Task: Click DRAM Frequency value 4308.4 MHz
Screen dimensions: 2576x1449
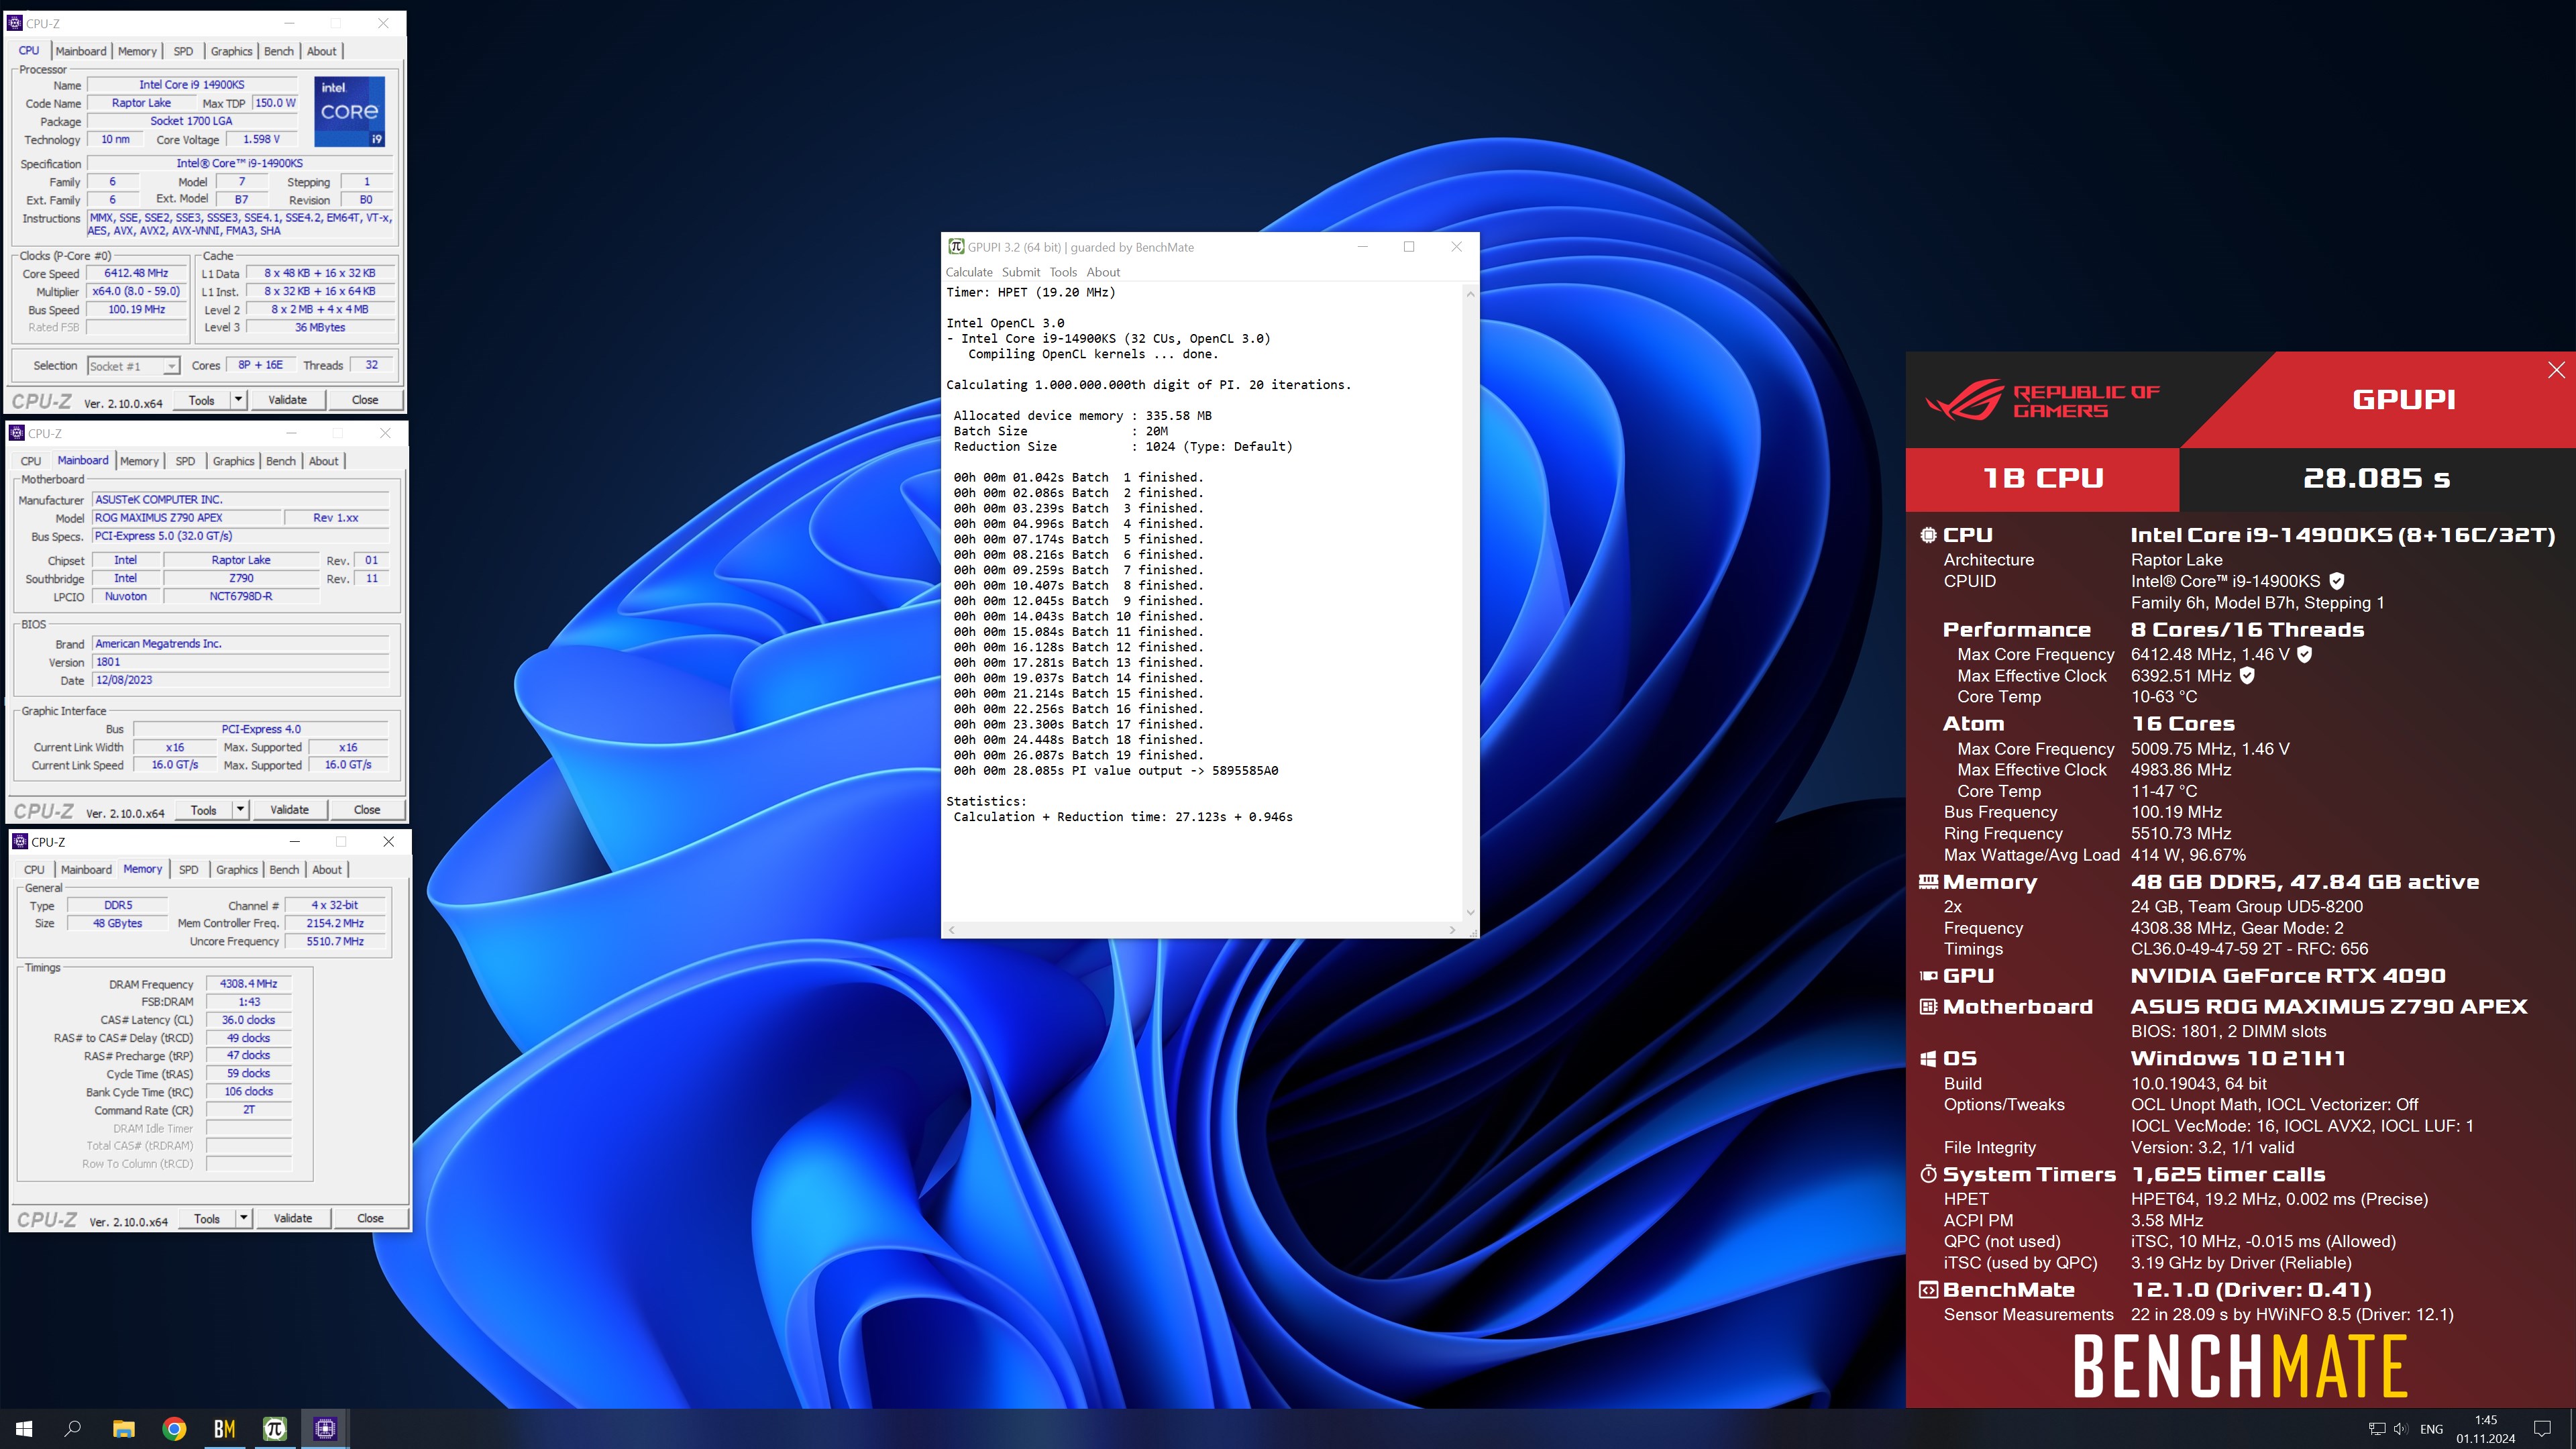Action: coord(248,984)
